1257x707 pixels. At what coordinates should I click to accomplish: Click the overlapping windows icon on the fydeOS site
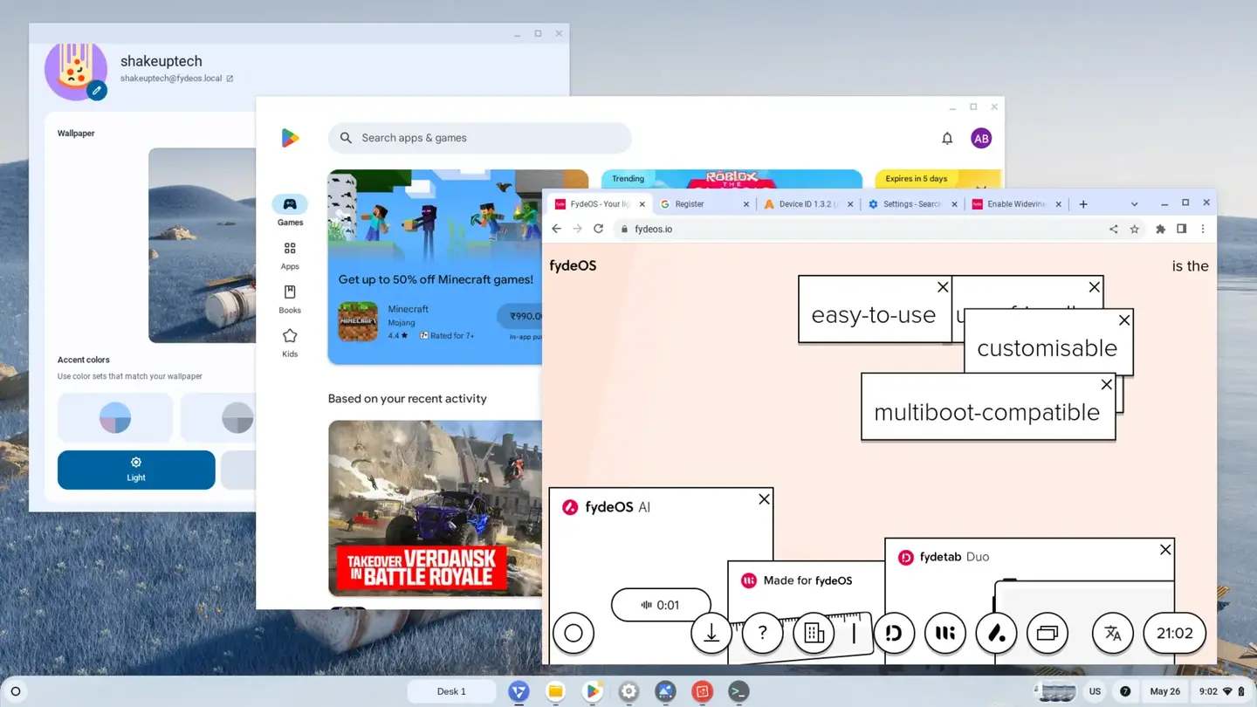point(1047,633)
